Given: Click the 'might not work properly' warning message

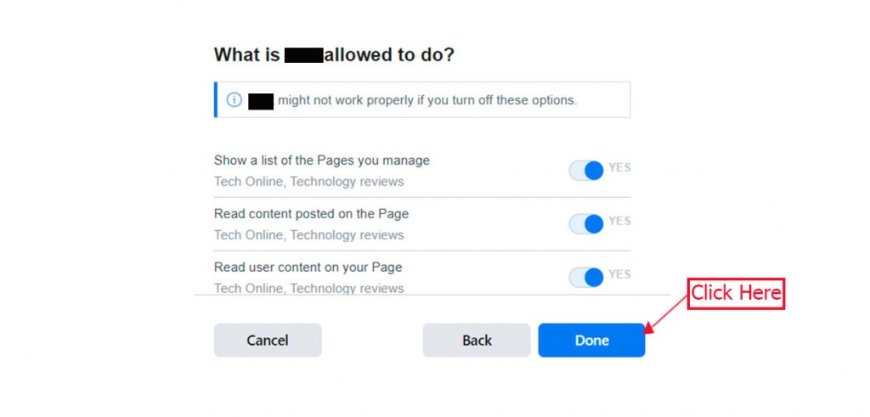Looking at the screenshot, I should coord(427,100).
